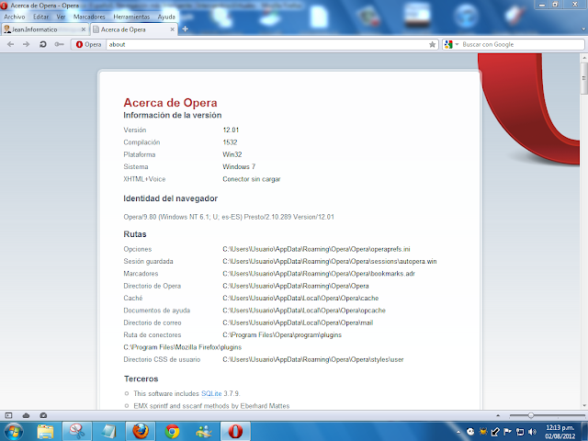Image resolution: width=588 pixels, height=441 pixels.
Task: Open the tab bar dropdown arrow at right
Action: [583, 29]
